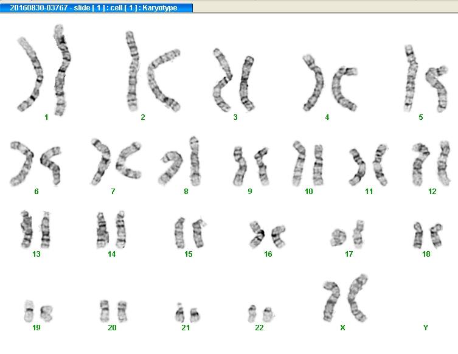458x354 pixels.
Task: Select the right chromosome 10 image
Action: click(317, 165)
